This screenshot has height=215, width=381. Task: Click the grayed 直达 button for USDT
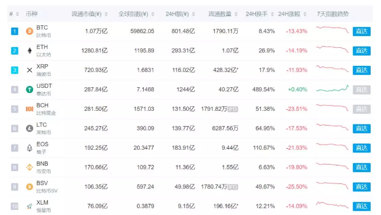tap(362, 89)
